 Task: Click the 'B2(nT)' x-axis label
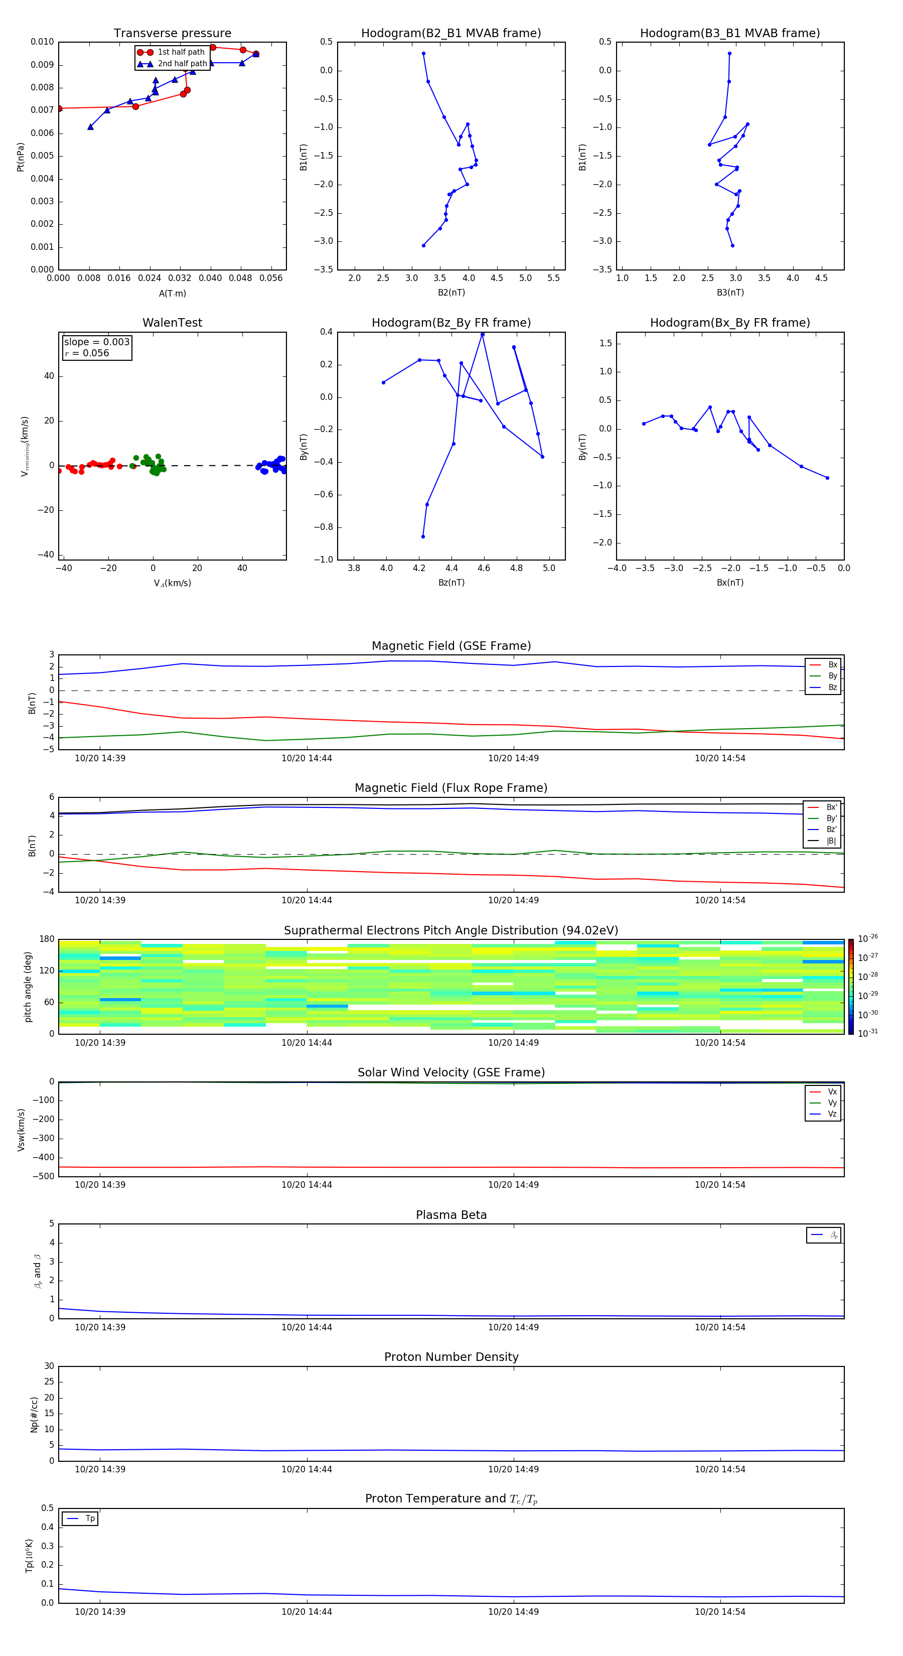pyautogui.click(x=451, y=293)
